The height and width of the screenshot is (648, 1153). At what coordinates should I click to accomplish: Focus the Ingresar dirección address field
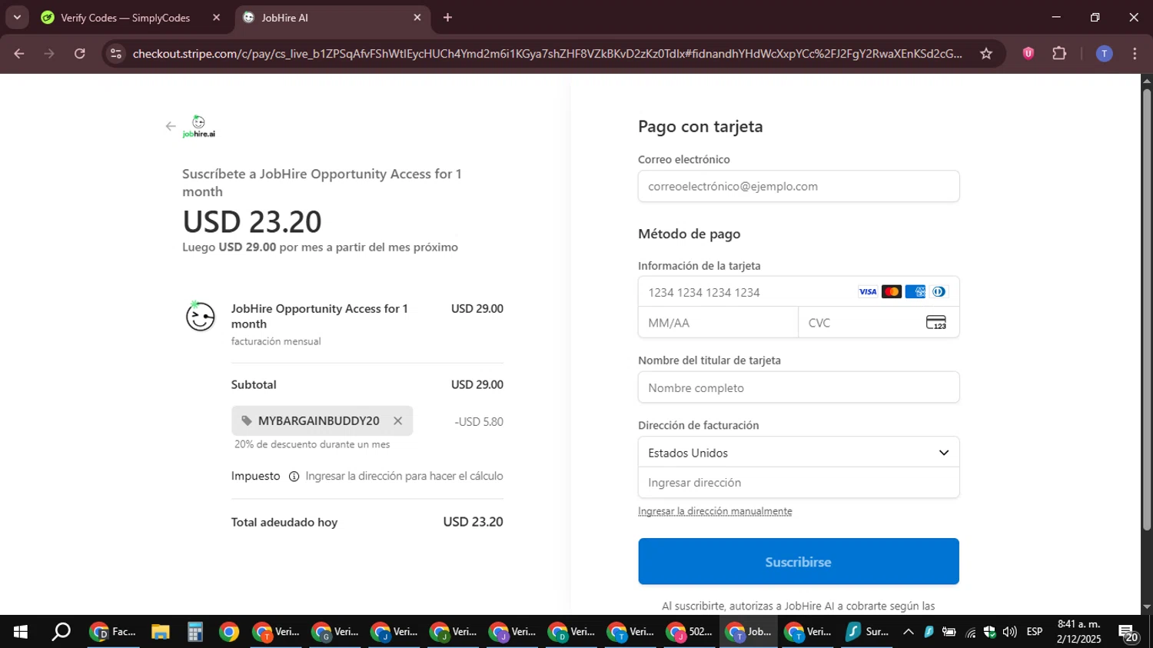[799, 483]
